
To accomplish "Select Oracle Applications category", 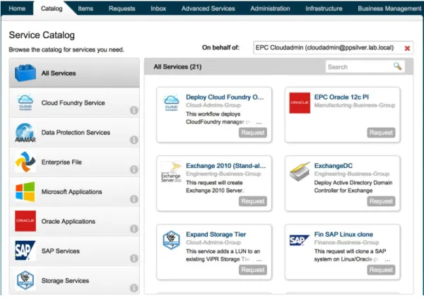I will pos(68,221).
